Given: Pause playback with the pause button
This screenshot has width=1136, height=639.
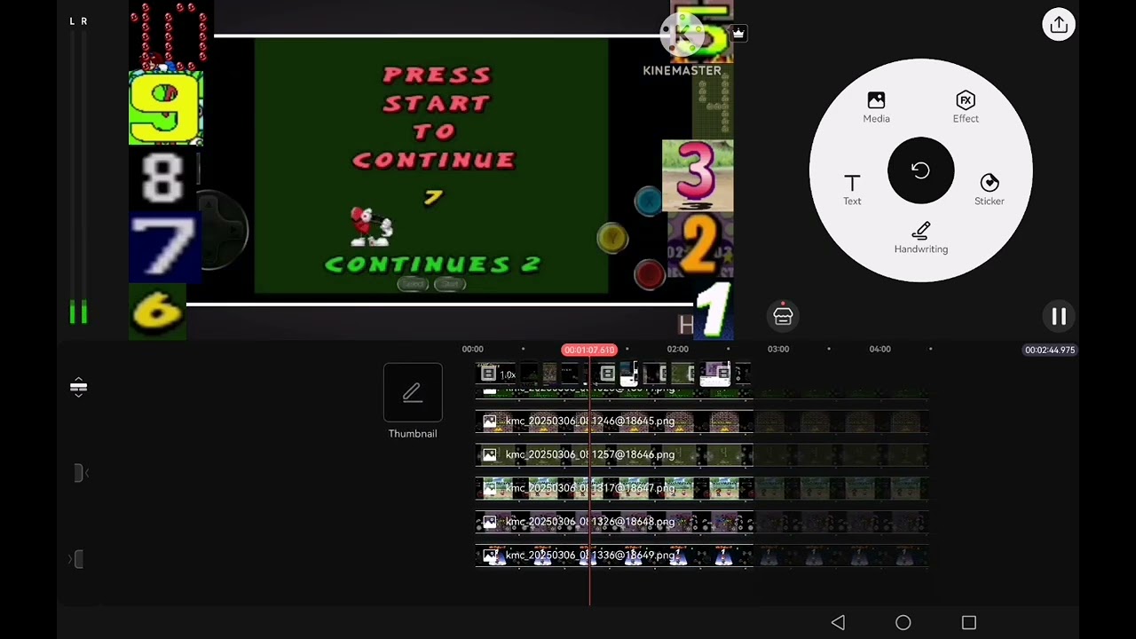Looking at the screenshot, I should [1059, 316].
